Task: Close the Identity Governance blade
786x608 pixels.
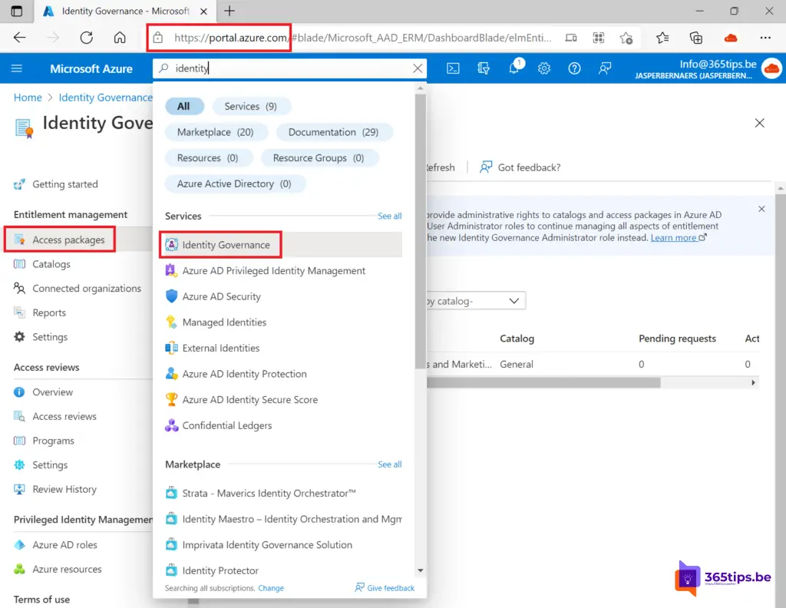Action: coord(759,123)
